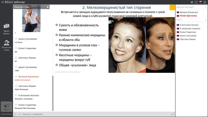
Task: Click reply icon on message согласны
Action: pyautogui.click(x=16, y=39)
